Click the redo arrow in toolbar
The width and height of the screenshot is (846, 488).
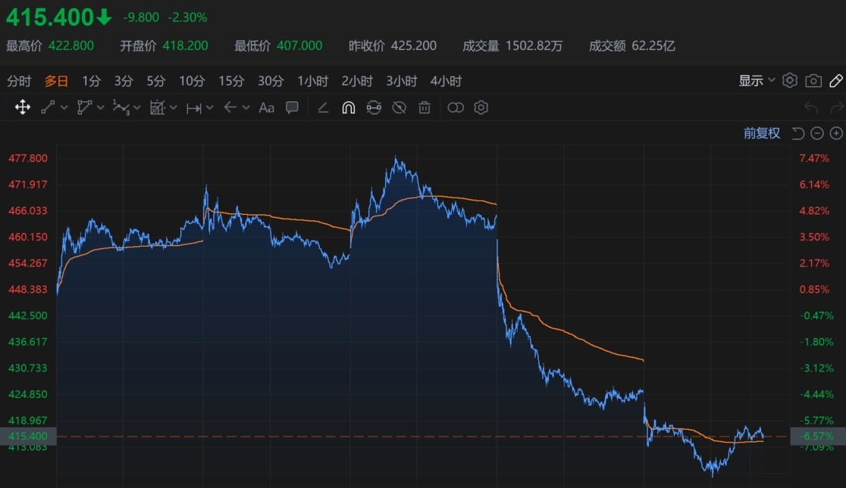point(838,107)
